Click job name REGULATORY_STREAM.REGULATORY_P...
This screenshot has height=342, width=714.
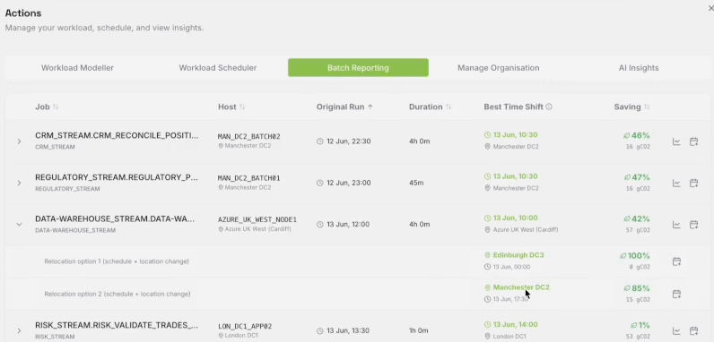117,177
